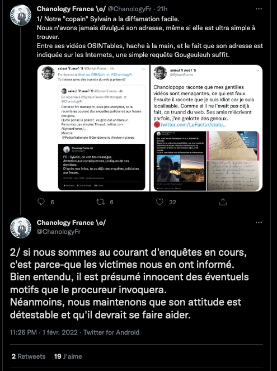
Task: Click the Twitter for Android source label
Action: click(x=111, y=332)
